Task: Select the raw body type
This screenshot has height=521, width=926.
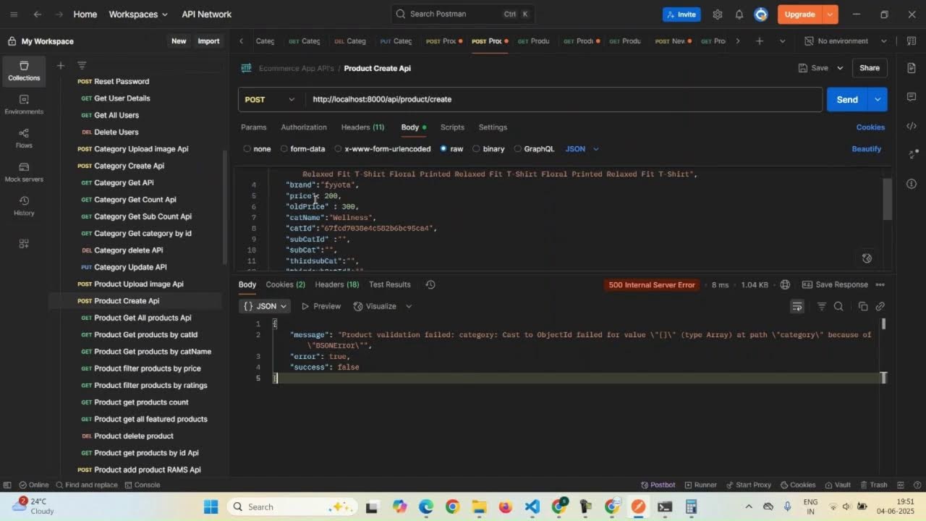Action: coord(451,149)
